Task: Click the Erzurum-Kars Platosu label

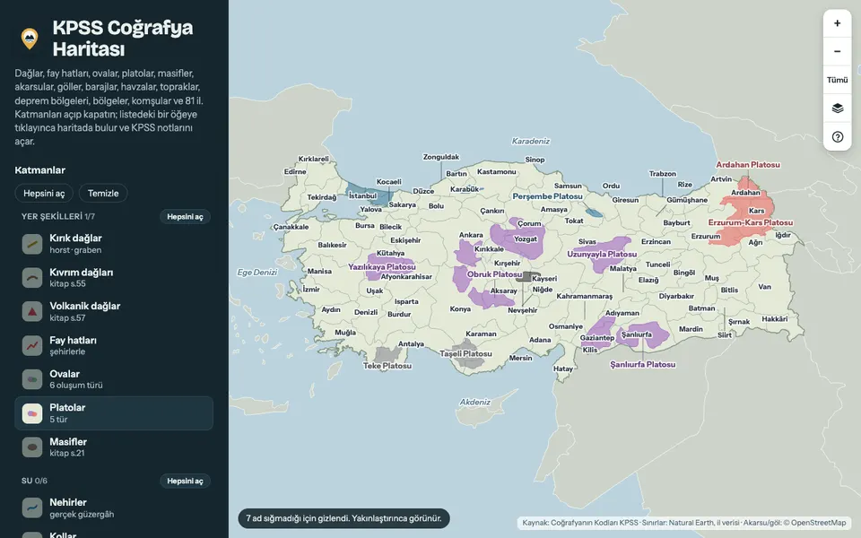Action: (751, 223)
